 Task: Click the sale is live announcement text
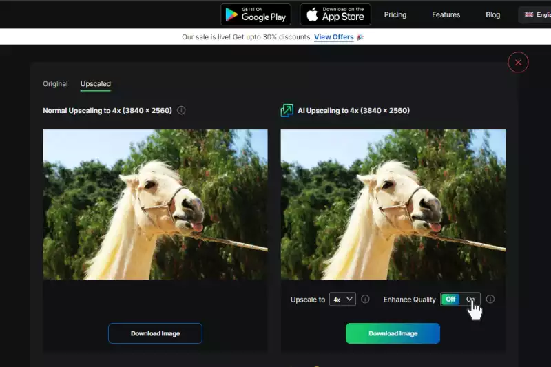(247, 37)
